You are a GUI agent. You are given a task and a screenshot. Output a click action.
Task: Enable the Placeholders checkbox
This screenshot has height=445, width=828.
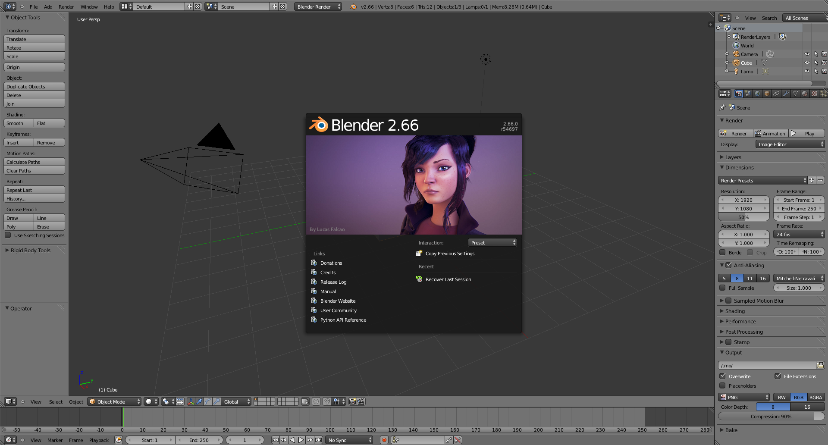tap(723, 385)
